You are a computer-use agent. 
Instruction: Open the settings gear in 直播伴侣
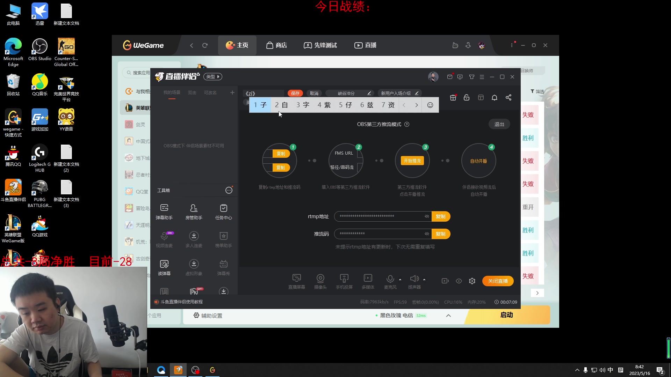[x=472, y=281]
